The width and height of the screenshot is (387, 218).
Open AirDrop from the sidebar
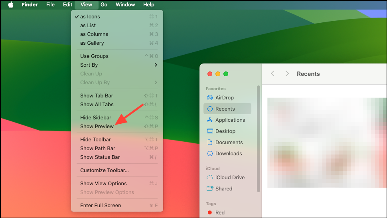click(227, 97)
